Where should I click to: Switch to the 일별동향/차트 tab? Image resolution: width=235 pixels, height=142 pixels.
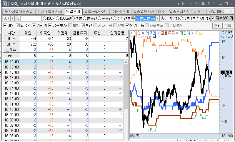(96, 12)
